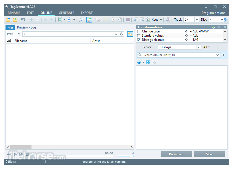Select the Files tab
The height and width of the screenshot is (169, 233).
(x=10, y=27)
